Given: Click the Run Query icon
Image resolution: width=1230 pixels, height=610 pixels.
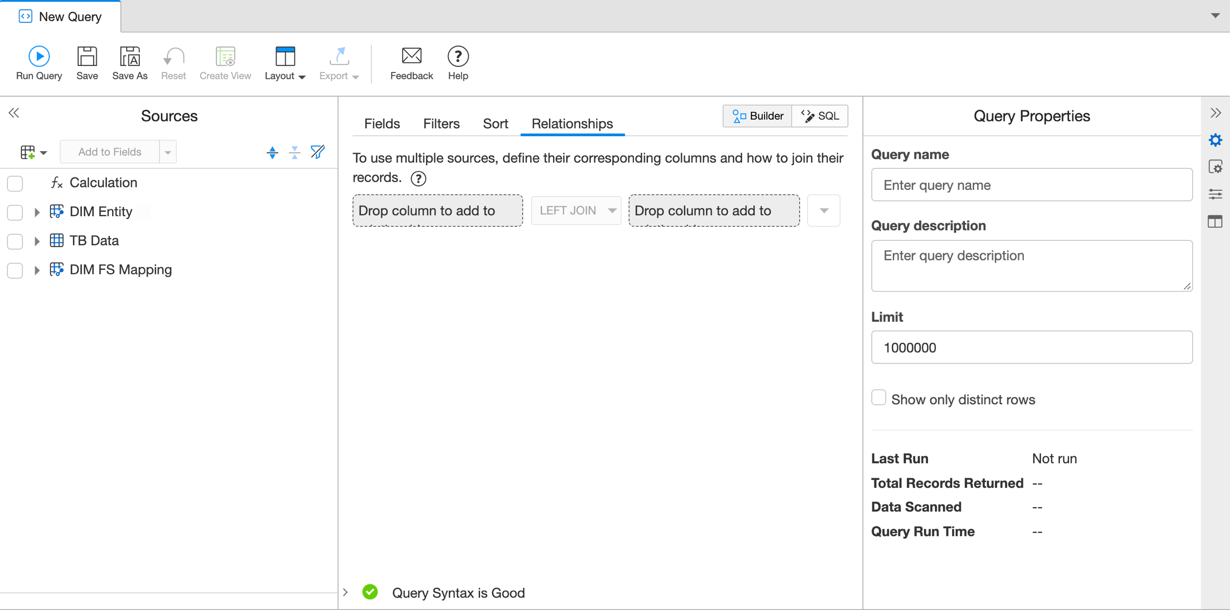Looking at the screenshot, I should coord(39,56).
